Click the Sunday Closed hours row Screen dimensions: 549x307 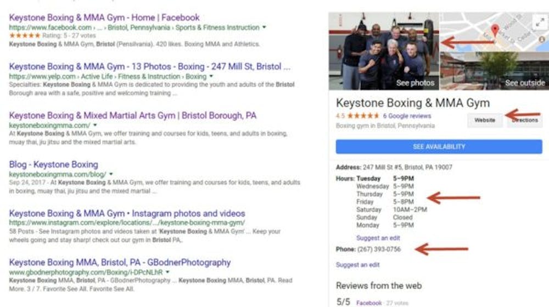pos(384,218)
